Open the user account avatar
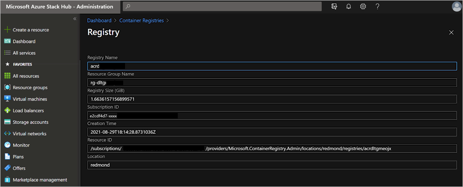This screenshot has height=187, width=463. 457,6
